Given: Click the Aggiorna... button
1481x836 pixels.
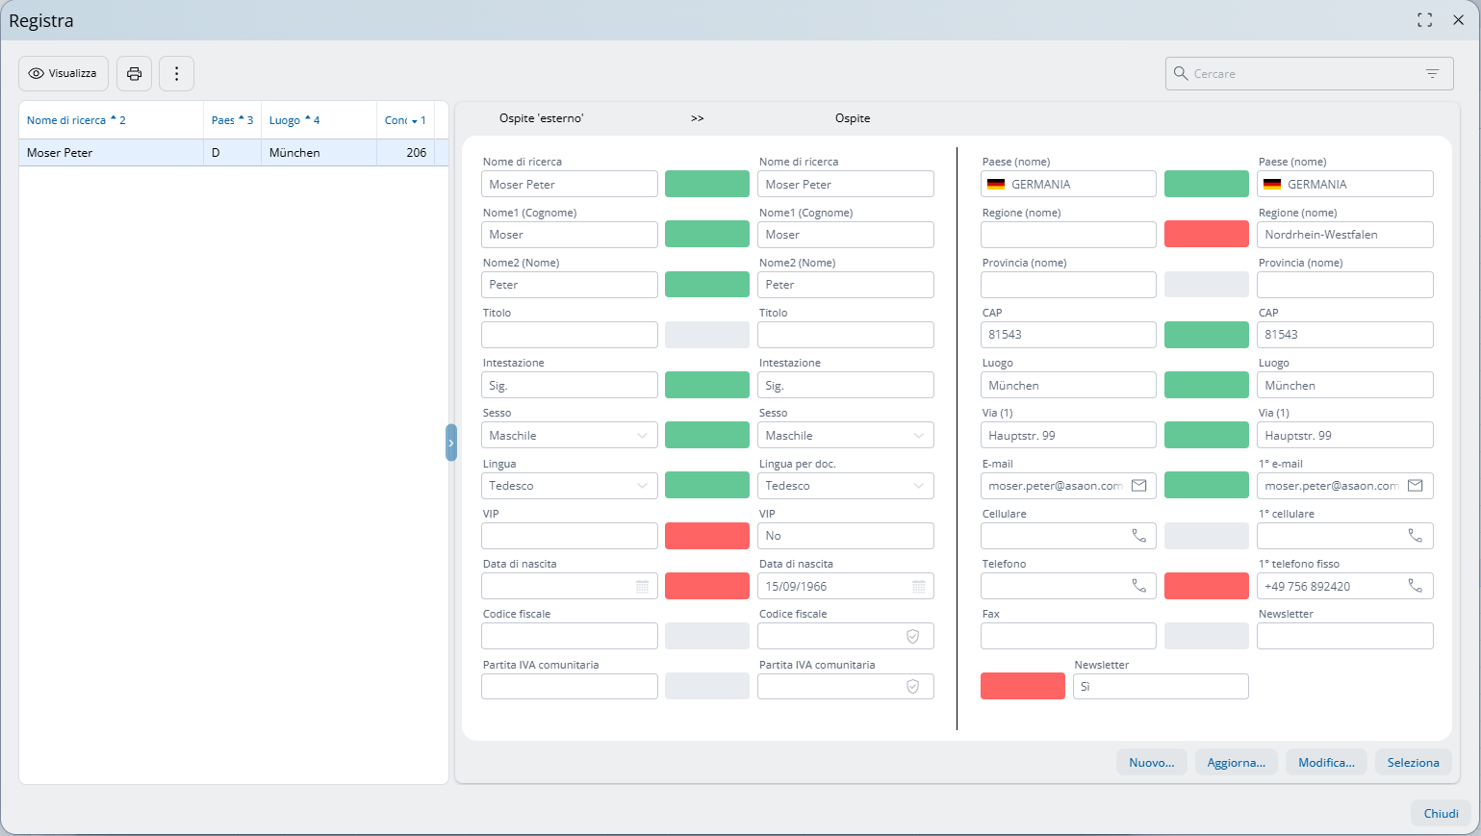Looking at the screenshot, I should 1236,763.
